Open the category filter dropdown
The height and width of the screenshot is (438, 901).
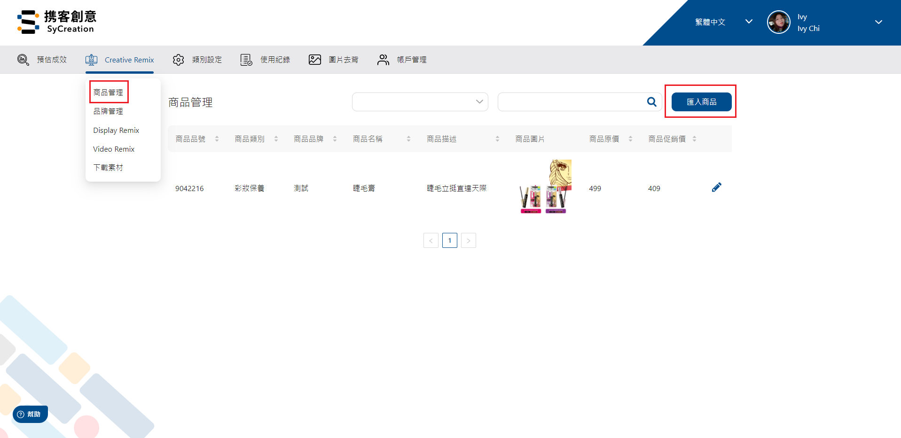420,102
